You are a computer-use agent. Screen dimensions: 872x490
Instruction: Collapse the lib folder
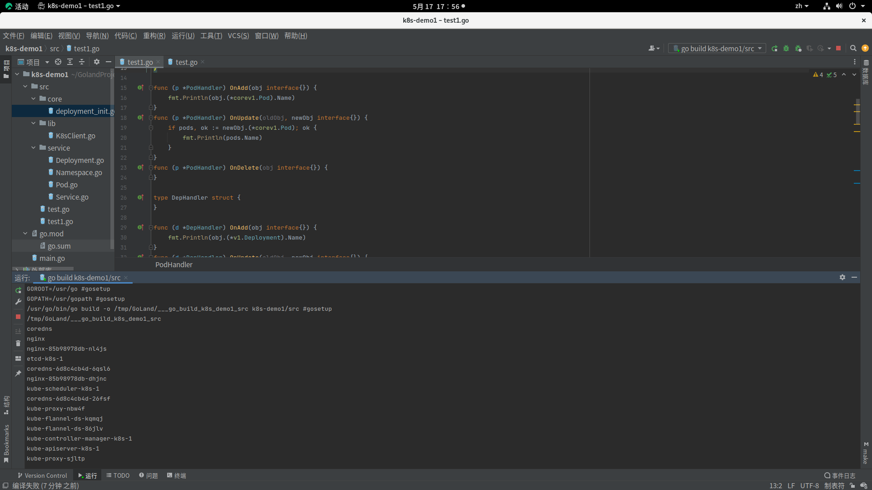point(33,123)
